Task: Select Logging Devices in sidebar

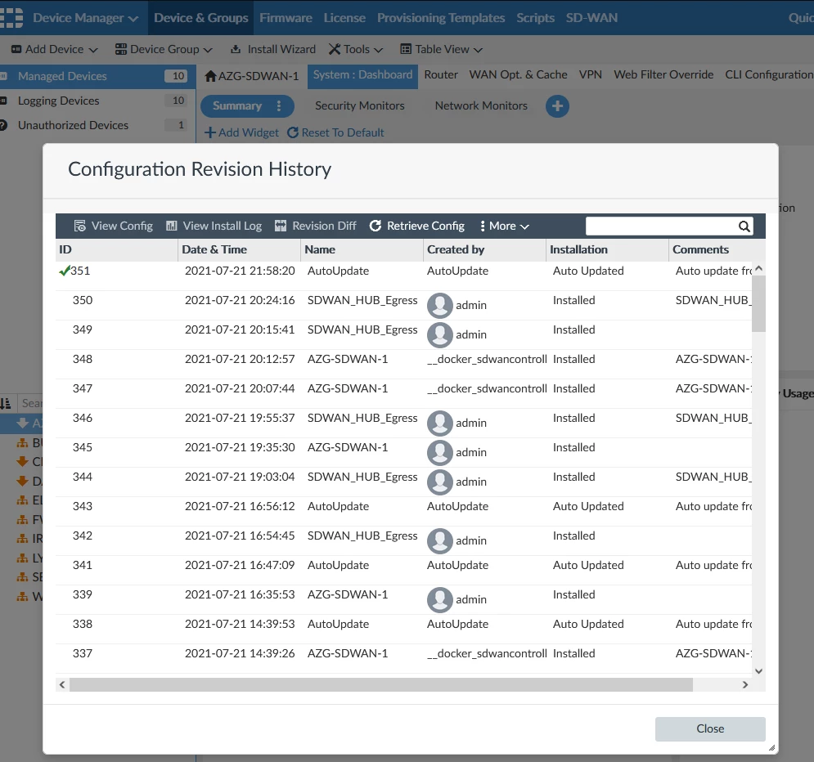Action: coord(97,101)
